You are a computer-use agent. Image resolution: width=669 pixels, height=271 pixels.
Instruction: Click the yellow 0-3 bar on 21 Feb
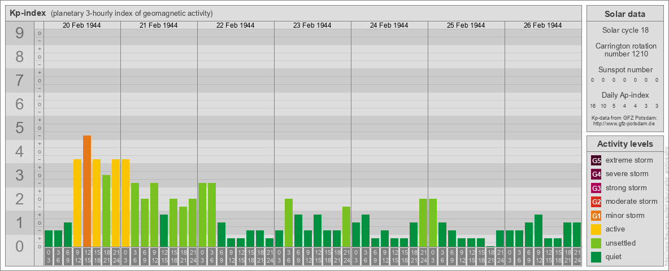click(125, 203)
